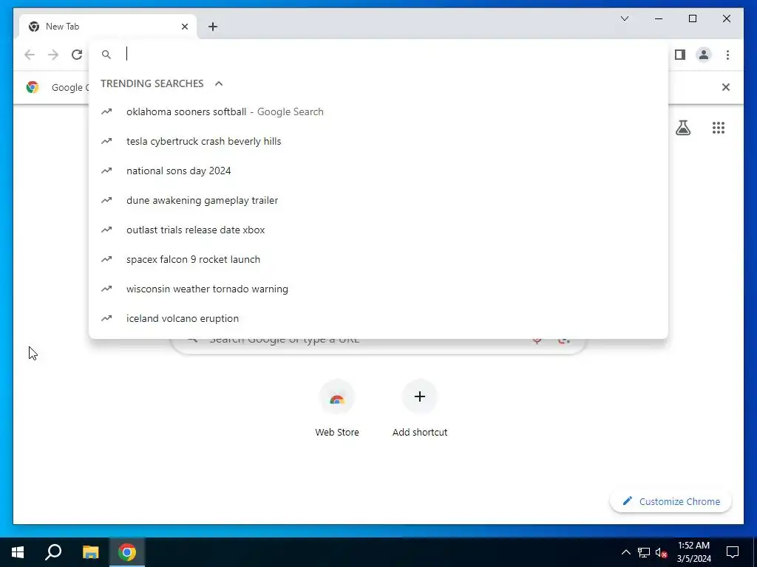Viewport: 757px width, 567px height.
Task: Click the Chrome taskbar icon
Action: click(x=127, y=552)
